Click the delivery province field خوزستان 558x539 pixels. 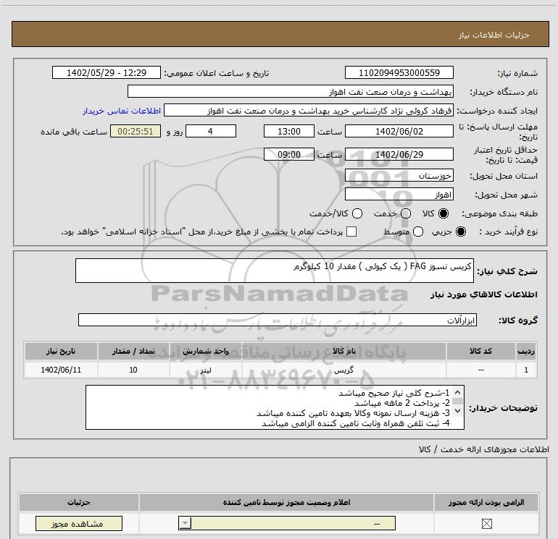(x=399, y=176)
